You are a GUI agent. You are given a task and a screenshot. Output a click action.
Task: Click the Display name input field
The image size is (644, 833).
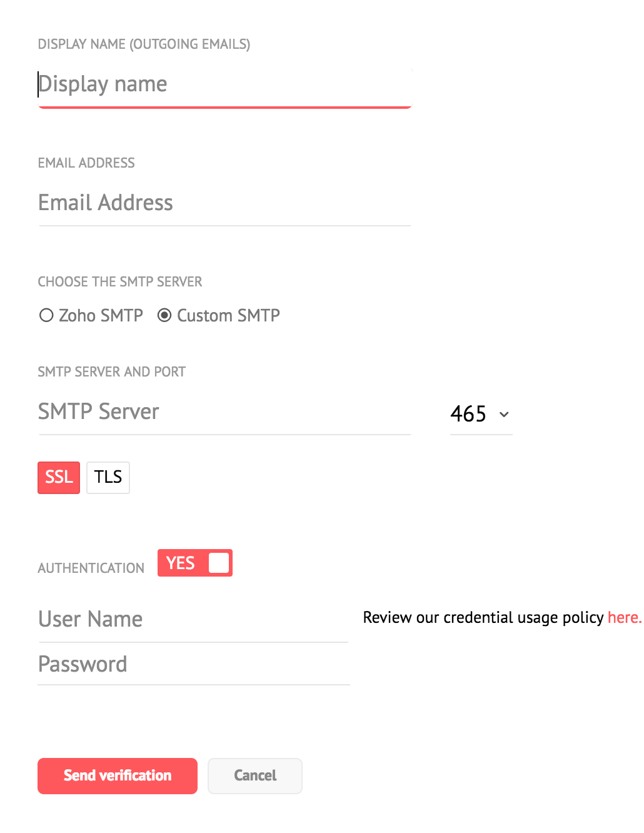click(224, 84)
